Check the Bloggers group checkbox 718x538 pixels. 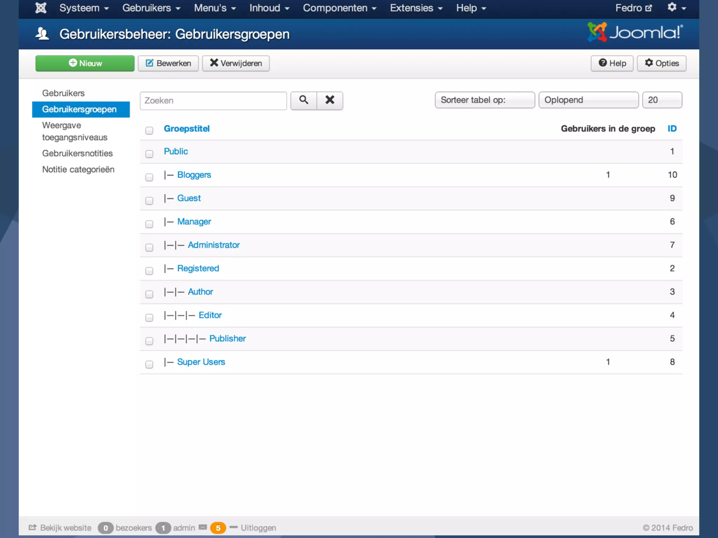click(x=149, y=177)
